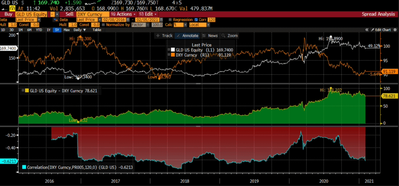Toggle the Regression checkbox
Viewport: 399px width, 186px height.
[170, 20]
